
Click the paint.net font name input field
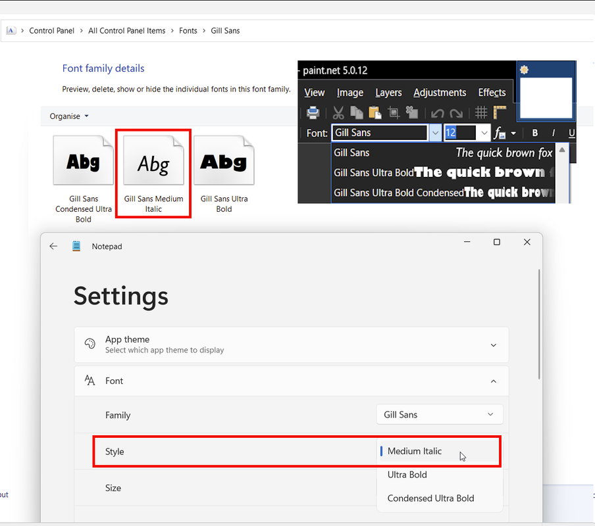(x=380, y=133)
